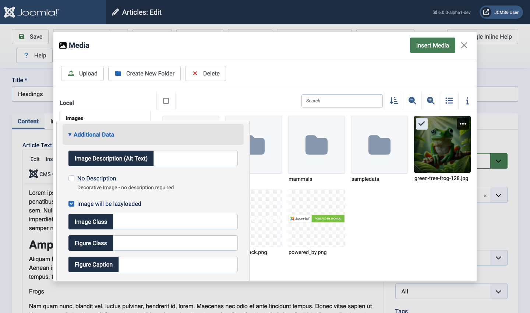The image size is (530, 313).
Task: Enable the No Description checkbox
Action: [x=72, y=179]
